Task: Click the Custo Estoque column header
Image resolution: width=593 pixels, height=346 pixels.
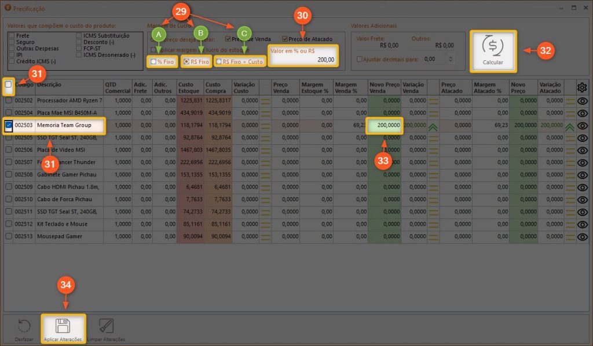Action: point(191,88)
